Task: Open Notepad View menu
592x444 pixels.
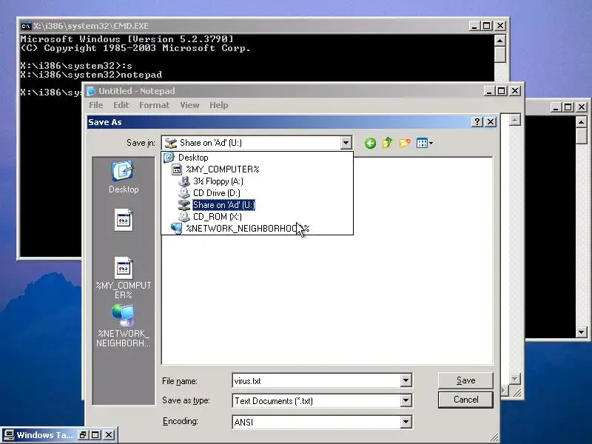Action: (x=189, y=105)
